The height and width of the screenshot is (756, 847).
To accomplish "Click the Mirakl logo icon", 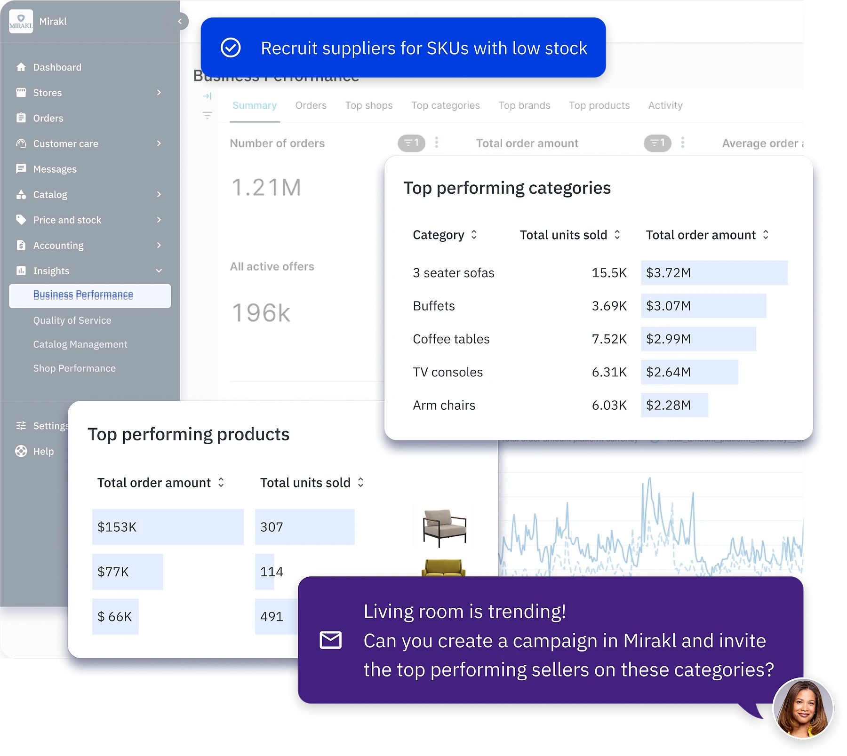I will (x=21, y=21).
